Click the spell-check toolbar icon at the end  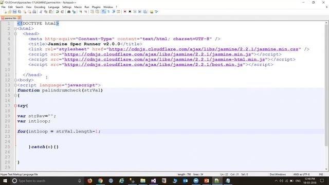point(156,12)
